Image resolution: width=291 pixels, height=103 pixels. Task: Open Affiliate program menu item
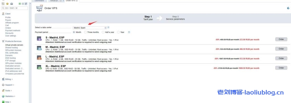(x=12, y=23)
